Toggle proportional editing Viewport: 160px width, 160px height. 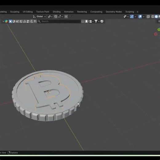[x=66, y=17]
